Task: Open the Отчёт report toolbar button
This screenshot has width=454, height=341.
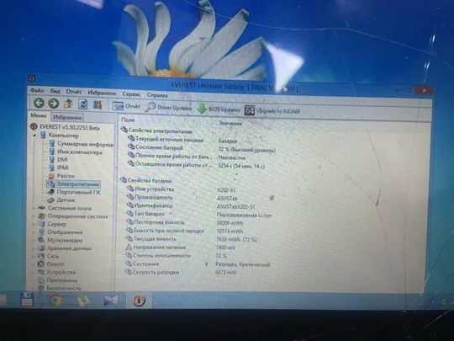Action: point(126,106)
